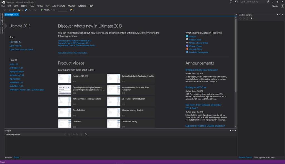
Task: Click the Start Page scroll down arrow
Action: click(235, 126)
